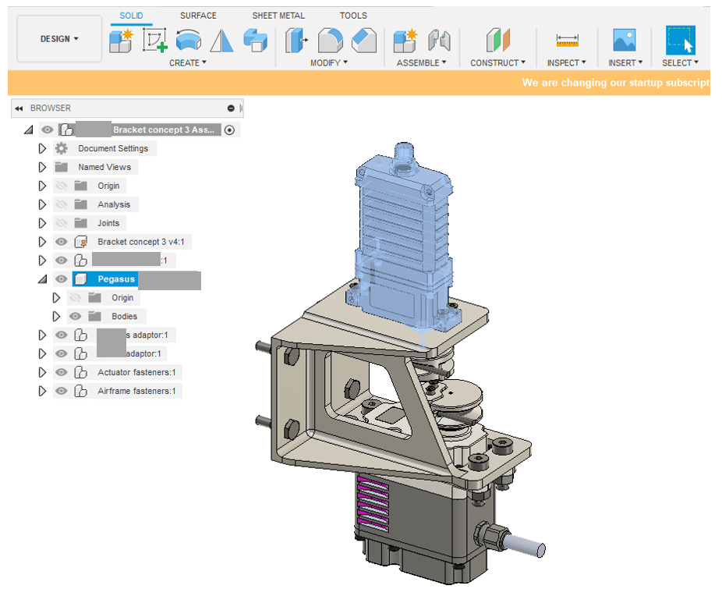Image resolution: width=722 pixels, height=596 pixels.
Task: Click Actuator fasteners component icon
Action: pos(81,372)
